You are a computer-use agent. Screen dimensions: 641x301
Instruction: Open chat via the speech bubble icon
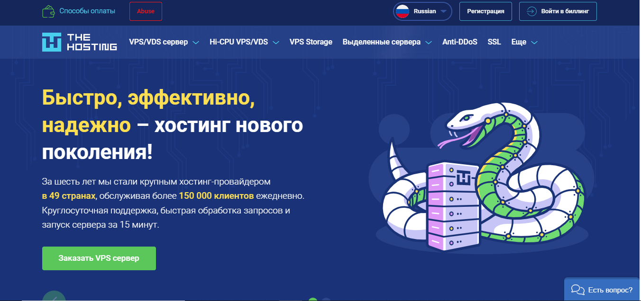[577, 290]
